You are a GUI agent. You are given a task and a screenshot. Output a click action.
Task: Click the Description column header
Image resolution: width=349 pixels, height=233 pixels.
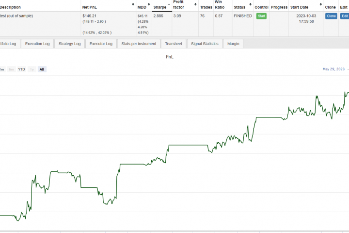tap(10, 7)
